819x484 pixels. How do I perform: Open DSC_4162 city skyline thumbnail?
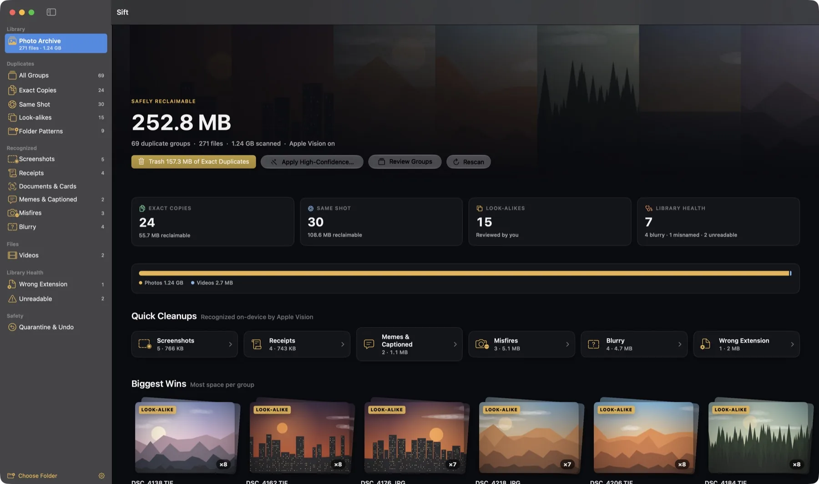point(300,438)
